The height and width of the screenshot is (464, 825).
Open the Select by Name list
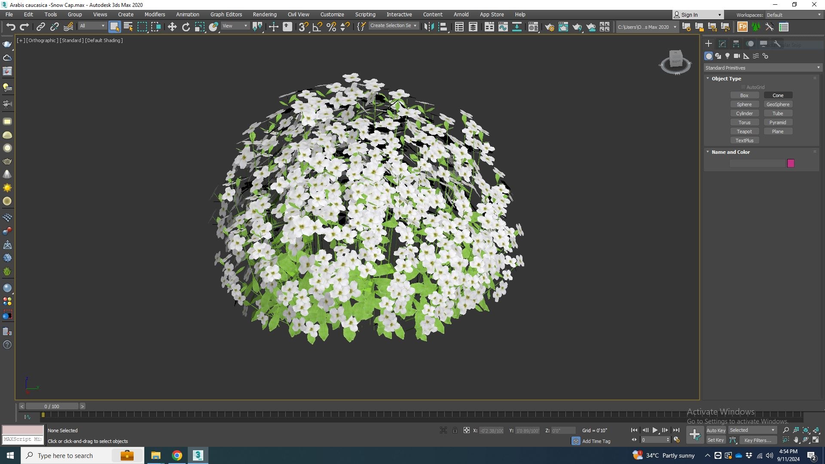128,27
